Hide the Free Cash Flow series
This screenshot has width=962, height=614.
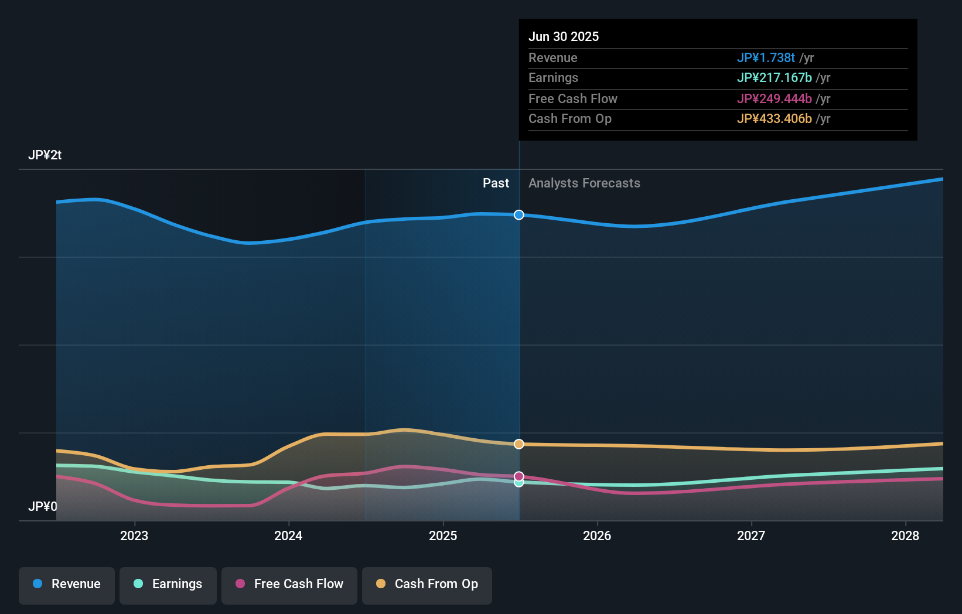[x=289, y=584]
